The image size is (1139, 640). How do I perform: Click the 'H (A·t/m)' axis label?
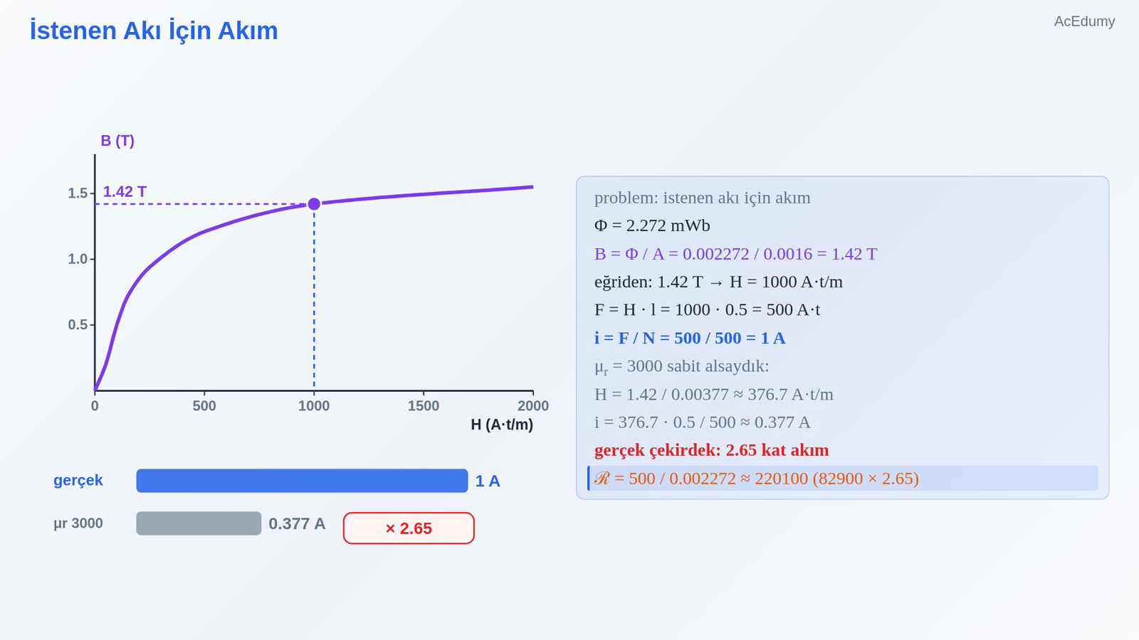click(x=502, y=425)
